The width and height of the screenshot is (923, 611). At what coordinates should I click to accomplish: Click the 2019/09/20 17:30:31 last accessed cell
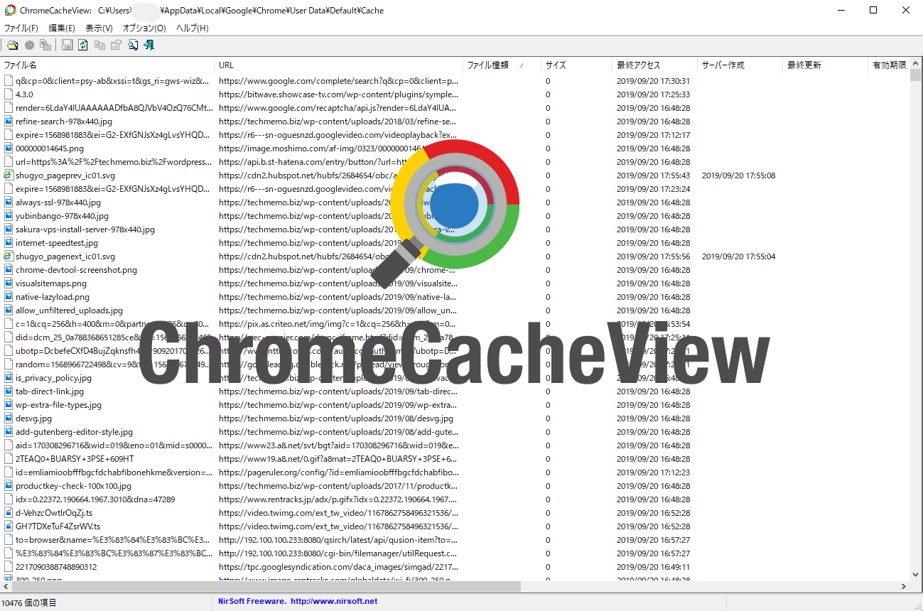coord(653,81)
